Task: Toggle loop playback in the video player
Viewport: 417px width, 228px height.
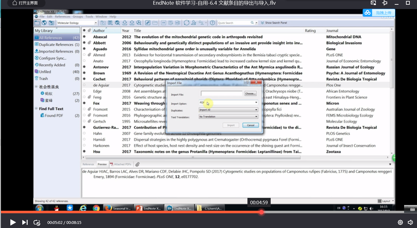Action: tap(37, 222)
